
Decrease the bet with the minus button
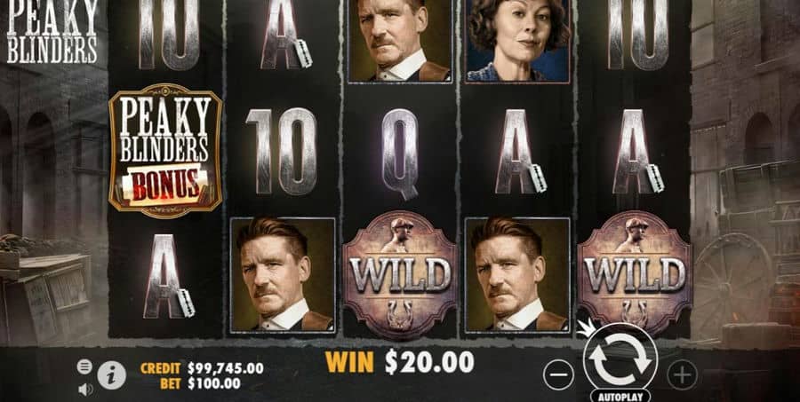tap(558, 375)
